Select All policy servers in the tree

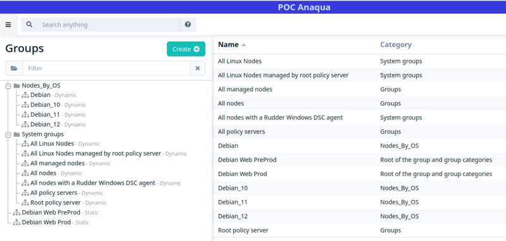[x=54, y=192]
